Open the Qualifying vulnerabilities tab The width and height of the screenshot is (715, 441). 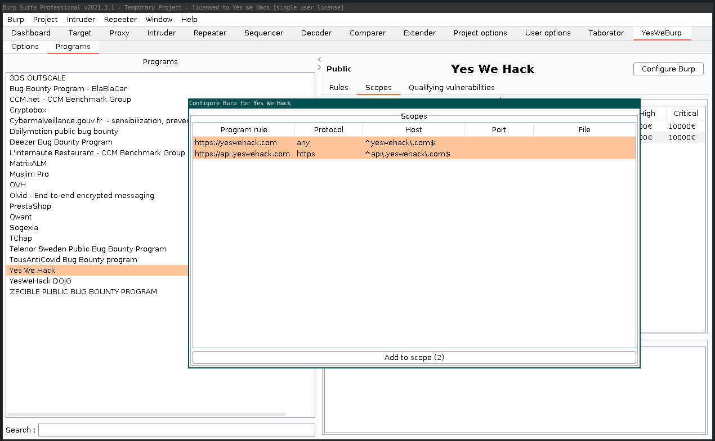coord(452,88)
